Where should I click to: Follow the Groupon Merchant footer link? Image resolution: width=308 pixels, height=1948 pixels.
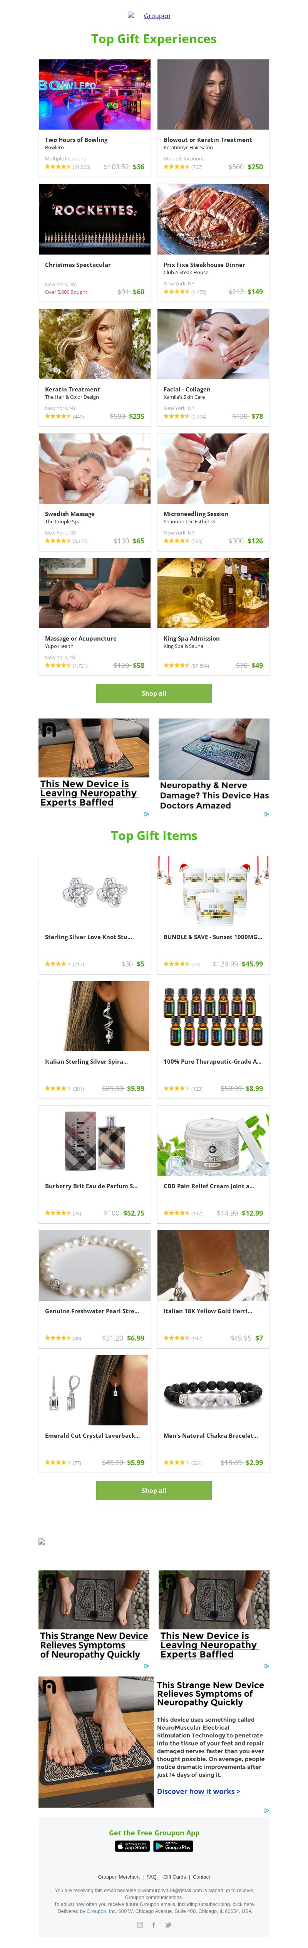click(x=119, y=1876)
